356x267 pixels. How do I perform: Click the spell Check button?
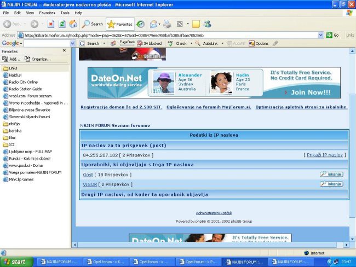[x=177, y=43]
